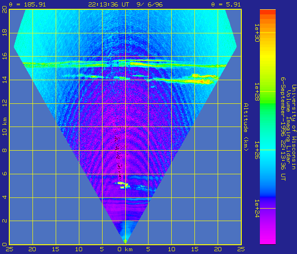The height and width of the screenshot is (254, 297).
Task: Click the 1e+30 color scale label
Action: tap(257, 33)
